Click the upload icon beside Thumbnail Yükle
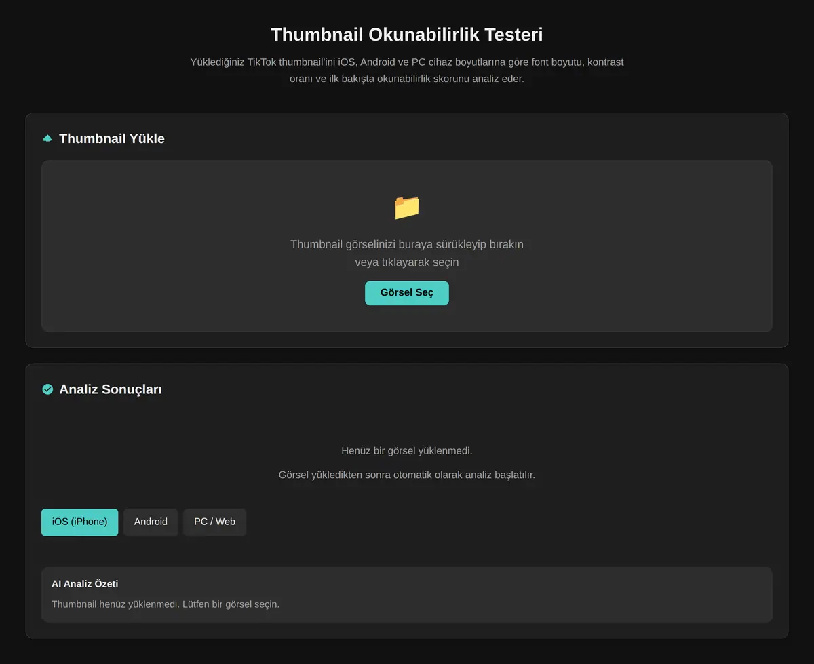This screenshot has height=664, width=814. pos(47,138)
